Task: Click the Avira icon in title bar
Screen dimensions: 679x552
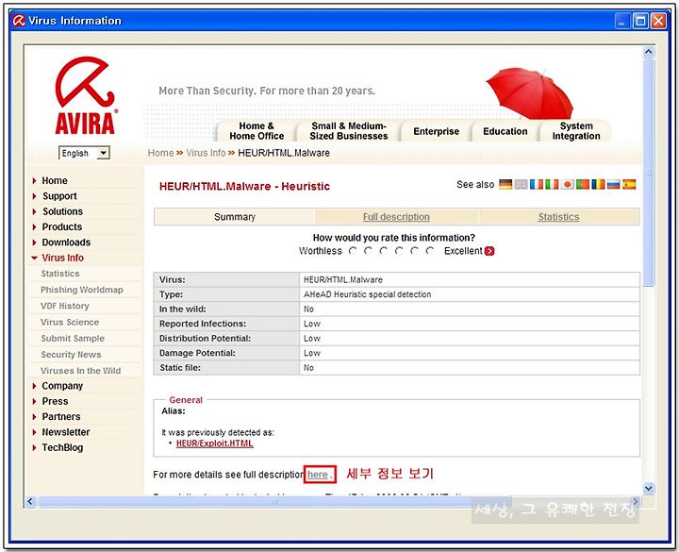Action: point(19,21)
